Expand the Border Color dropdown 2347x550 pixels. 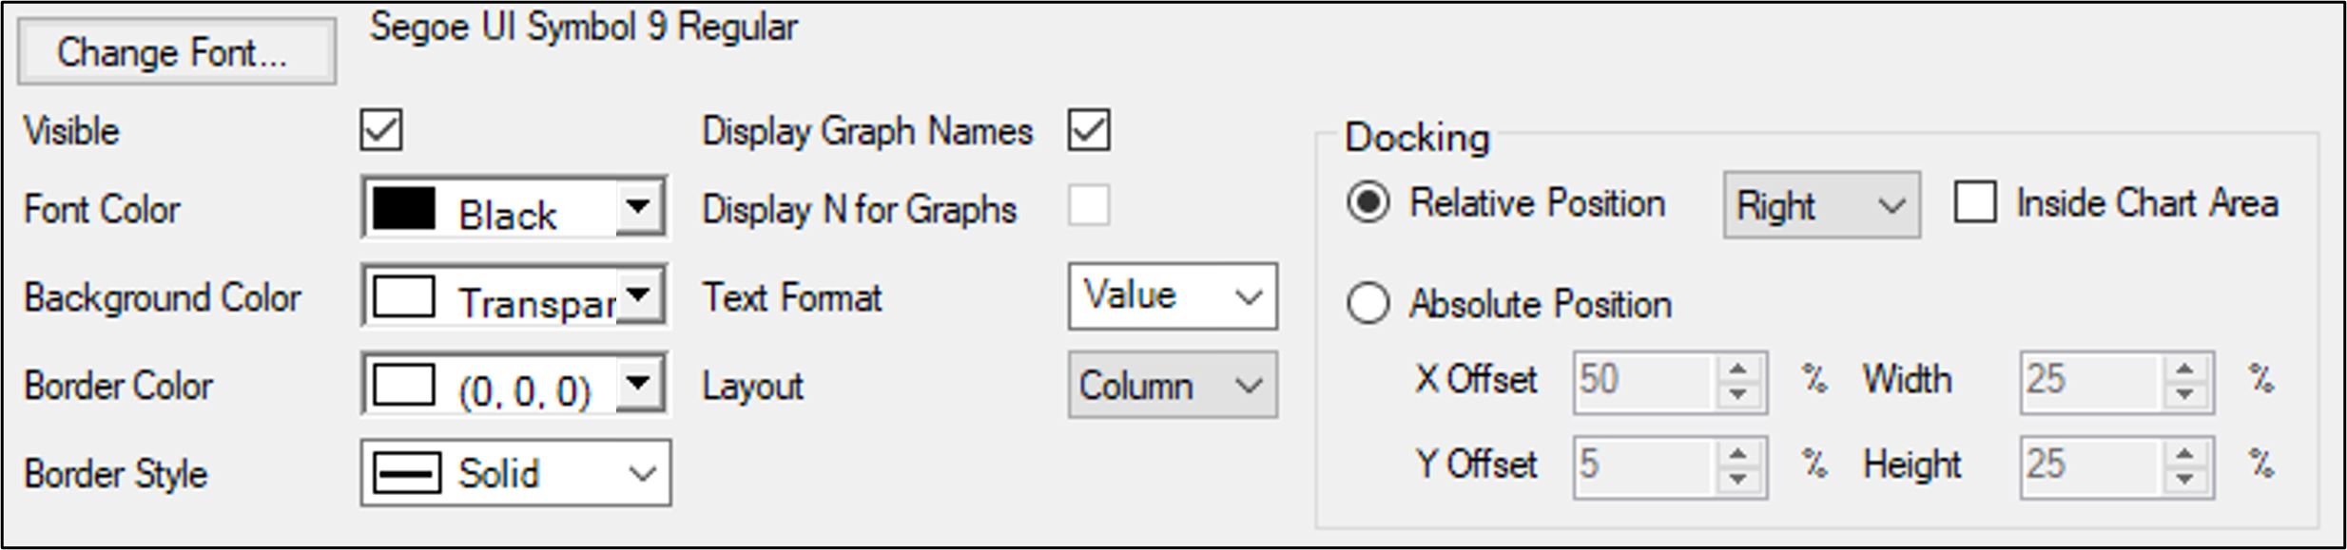coord(639,384)
